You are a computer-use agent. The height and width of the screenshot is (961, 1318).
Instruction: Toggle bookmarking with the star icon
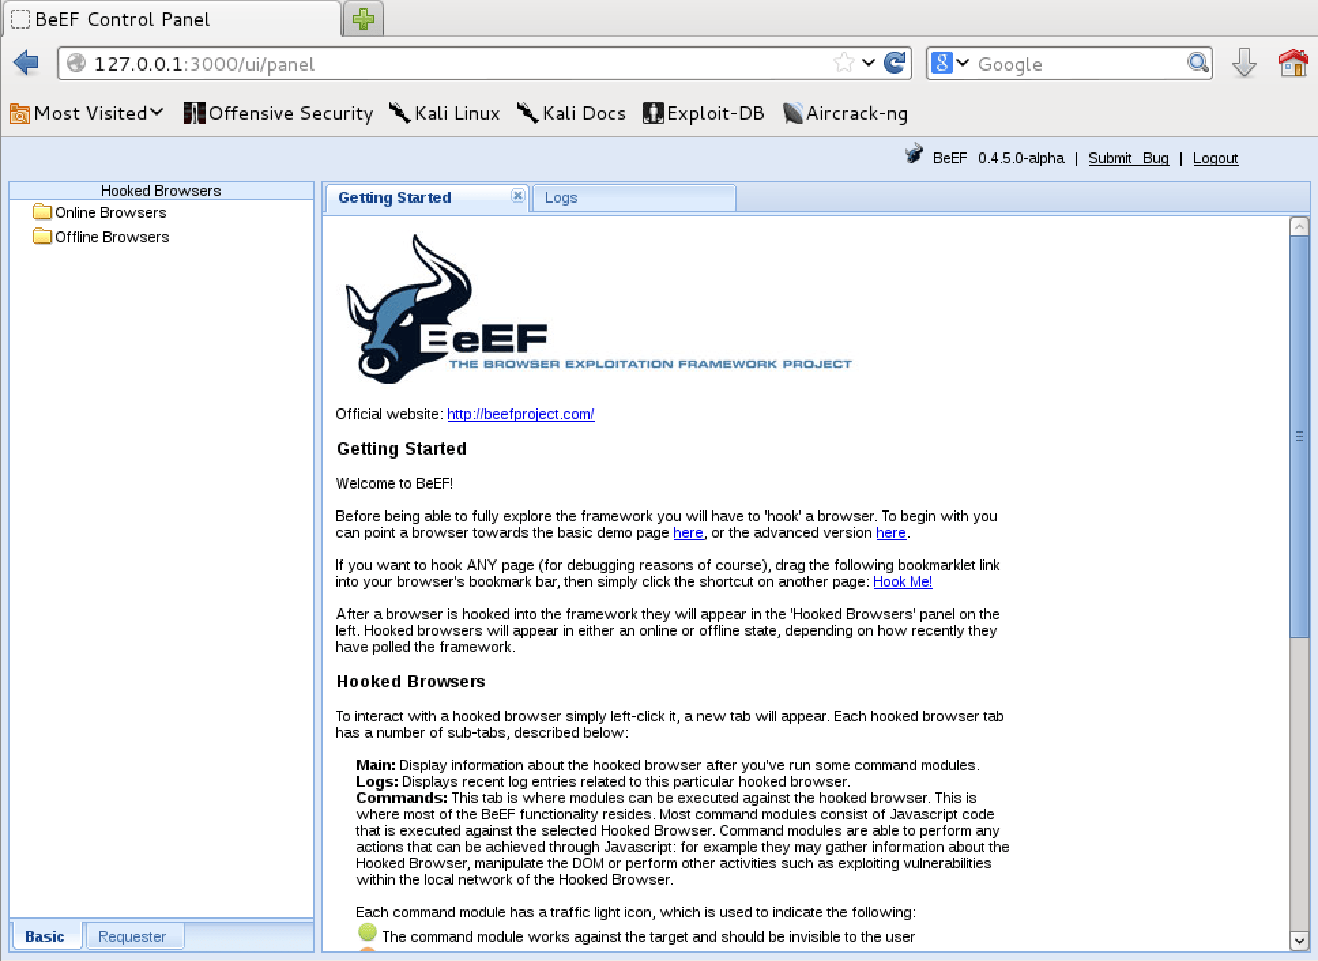coord(843,63)
